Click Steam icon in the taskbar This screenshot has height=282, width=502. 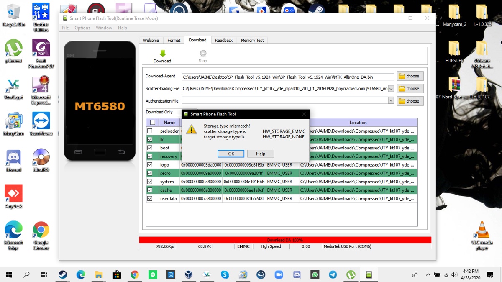pyautogui.click(x=62, y=274)
